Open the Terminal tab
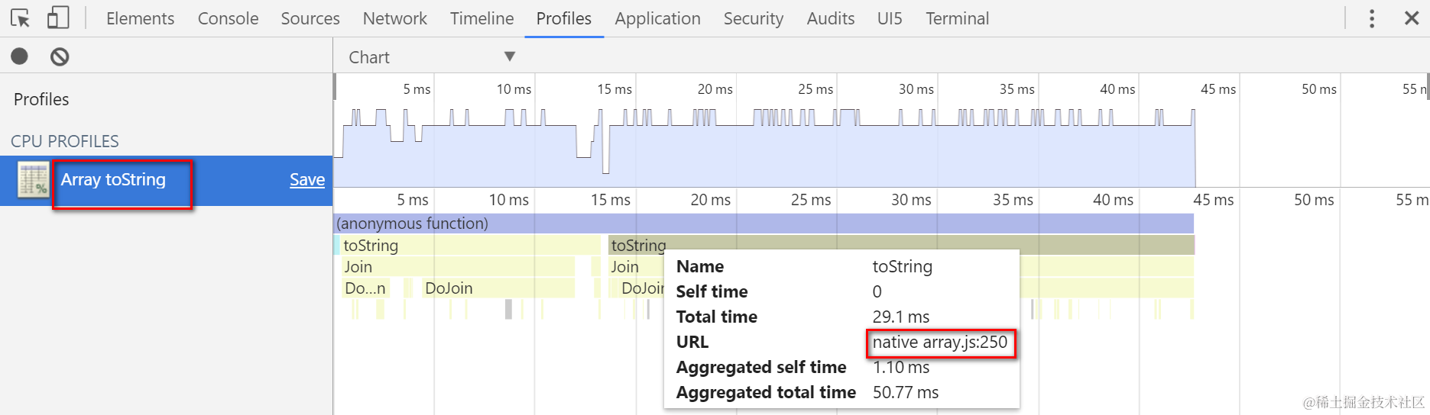The width and height of the screenshot is (1430, 415). [x=957, y=18]
